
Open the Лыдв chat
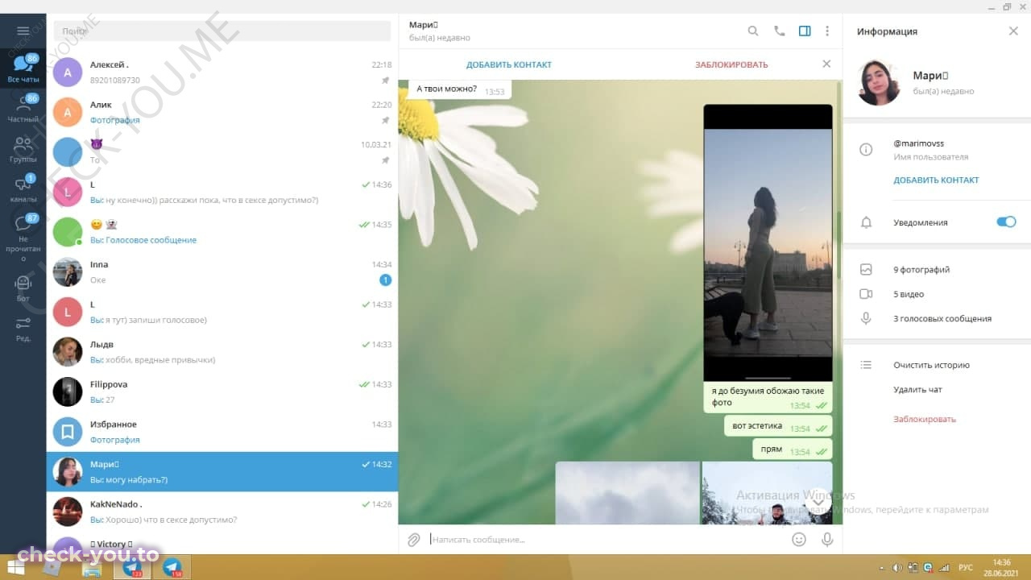click(222, 352)
